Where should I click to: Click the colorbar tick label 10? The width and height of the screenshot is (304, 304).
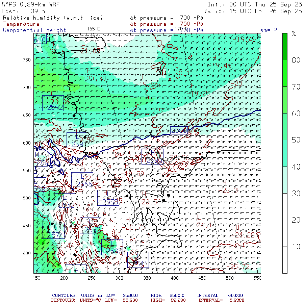click(296, 247)
